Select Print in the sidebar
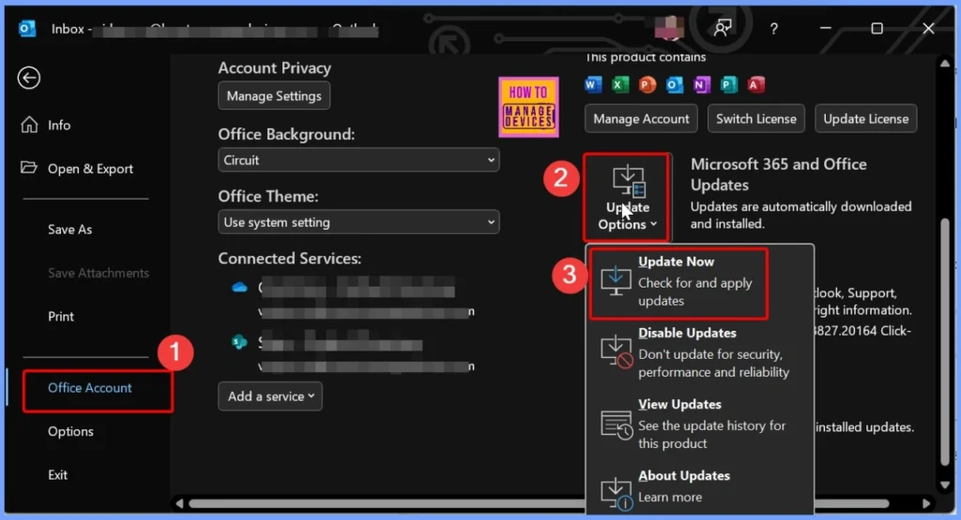The image size is (961, 520). click(61, 317)
